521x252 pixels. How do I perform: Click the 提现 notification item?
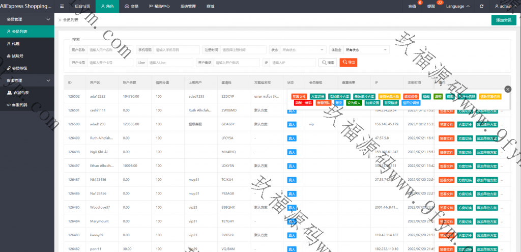tap(432, 6)
